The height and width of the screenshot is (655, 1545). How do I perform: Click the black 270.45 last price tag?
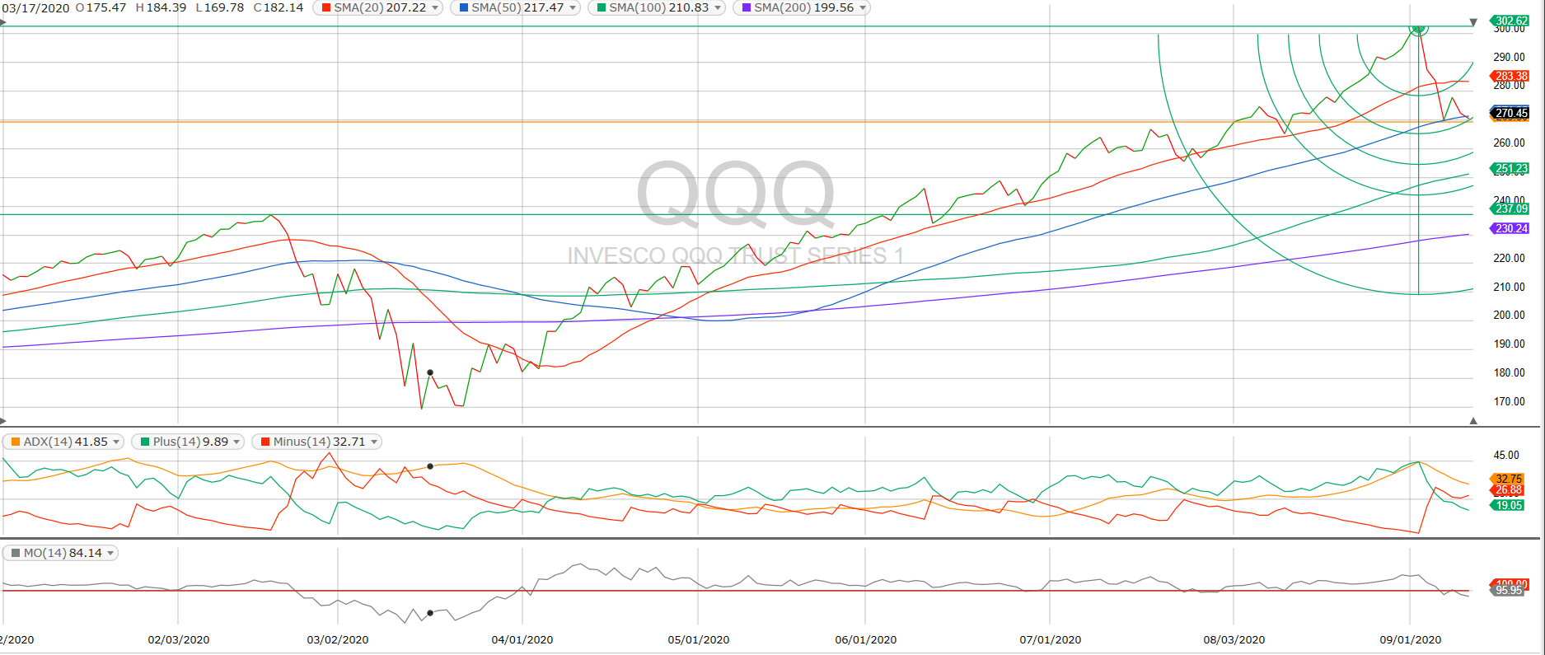coord(1510,113)
